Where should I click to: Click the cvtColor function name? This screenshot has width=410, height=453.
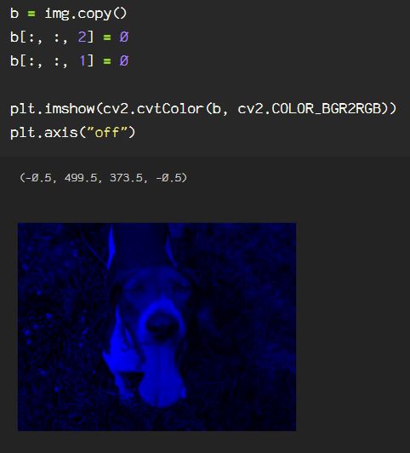click(x=170, y=109)
